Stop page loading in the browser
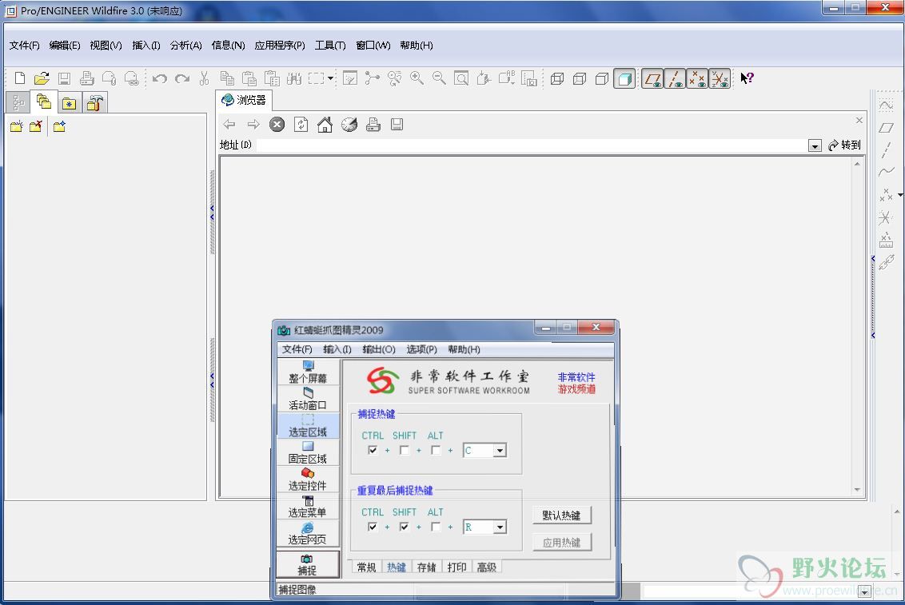 [277, 125]
